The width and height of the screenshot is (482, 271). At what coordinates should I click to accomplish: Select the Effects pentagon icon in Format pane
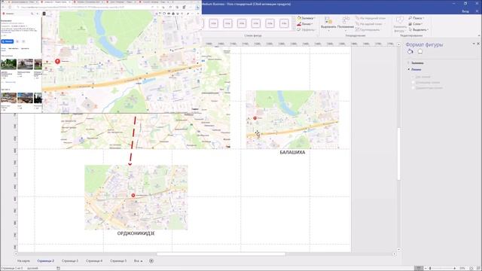tap(420, 52)
